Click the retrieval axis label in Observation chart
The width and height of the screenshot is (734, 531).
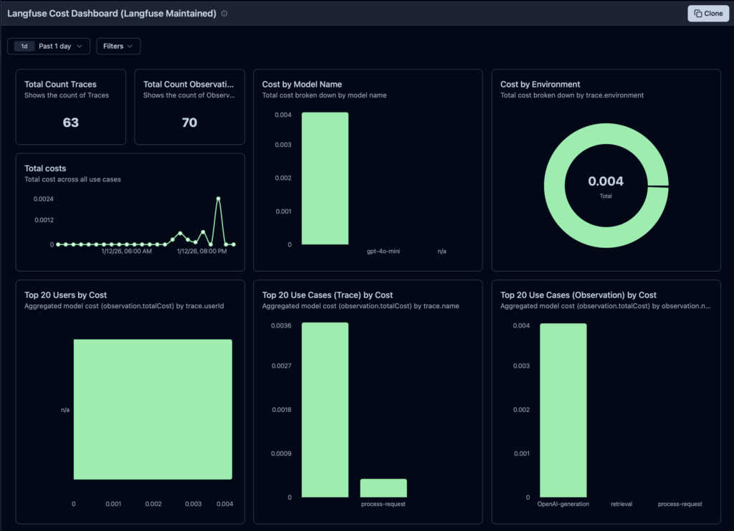tap(621, 504)
